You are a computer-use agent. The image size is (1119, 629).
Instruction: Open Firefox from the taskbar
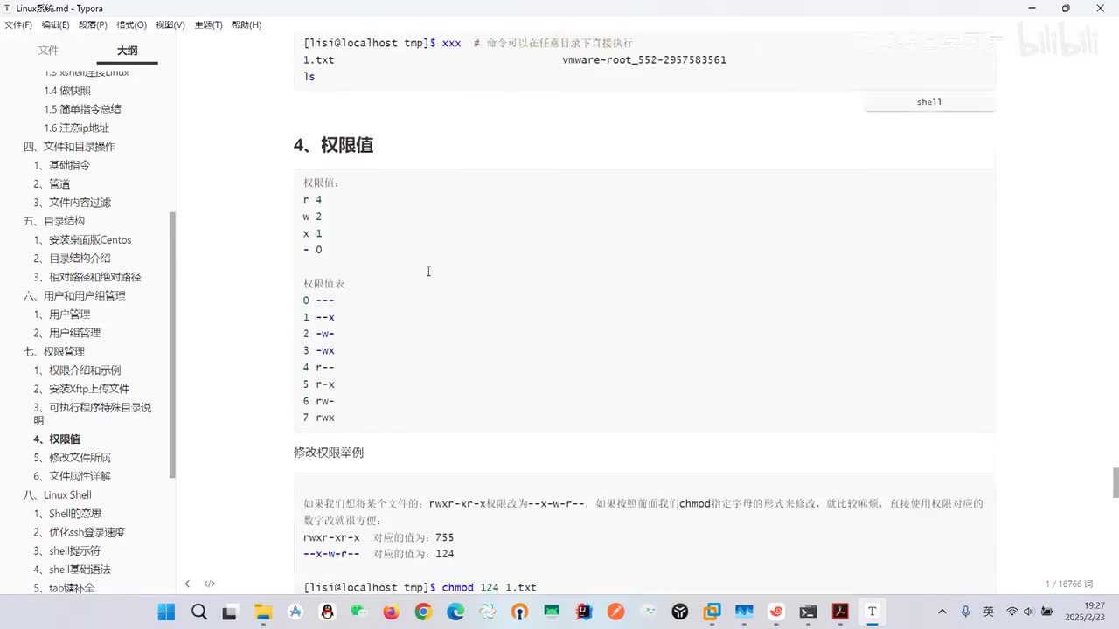(391, 612)
